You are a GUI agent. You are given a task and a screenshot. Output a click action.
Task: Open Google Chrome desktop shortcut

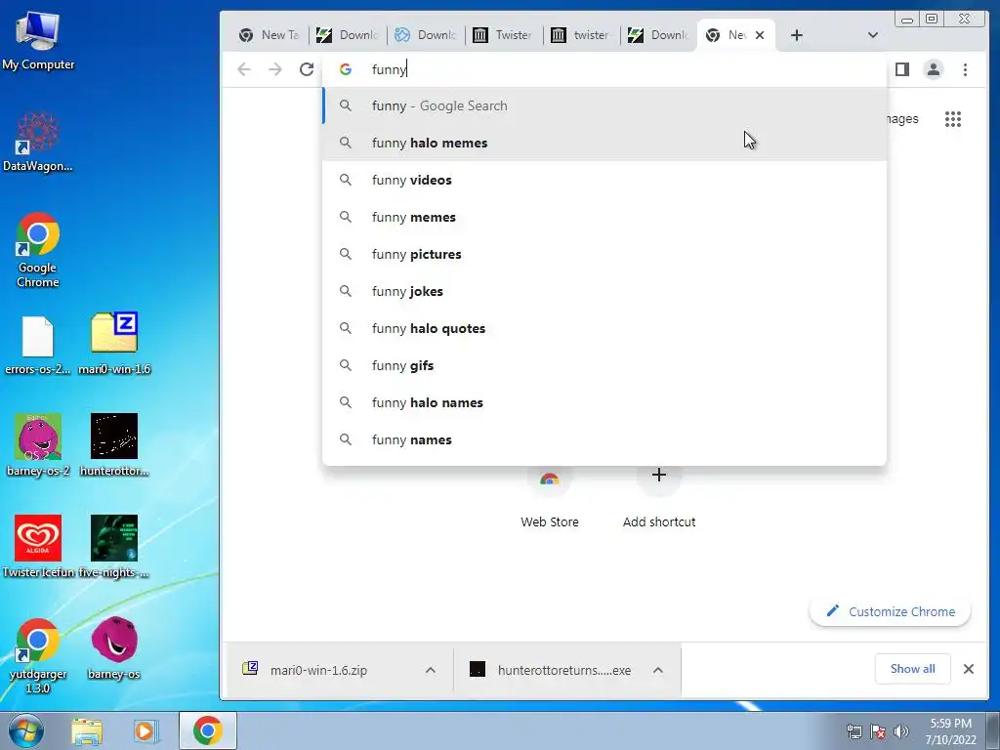38,249
